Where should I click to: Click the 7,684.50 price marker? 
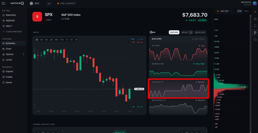pyautogui.click(x=139, y=89)
